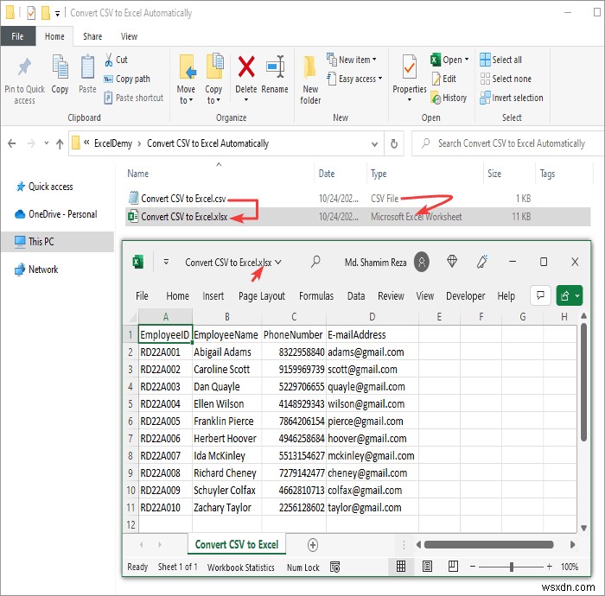Click the Refresh button beside address bar

tap(394, 143)
